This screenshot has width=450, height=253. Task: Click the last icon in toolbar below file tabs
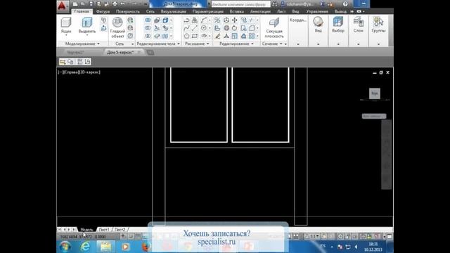click(87, 62)
